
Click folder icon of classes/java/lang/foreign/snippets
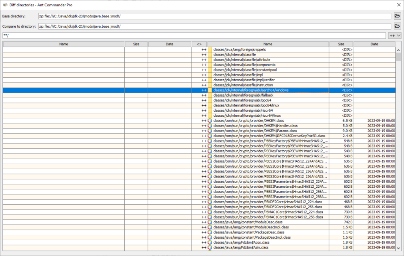pos(210,49)
